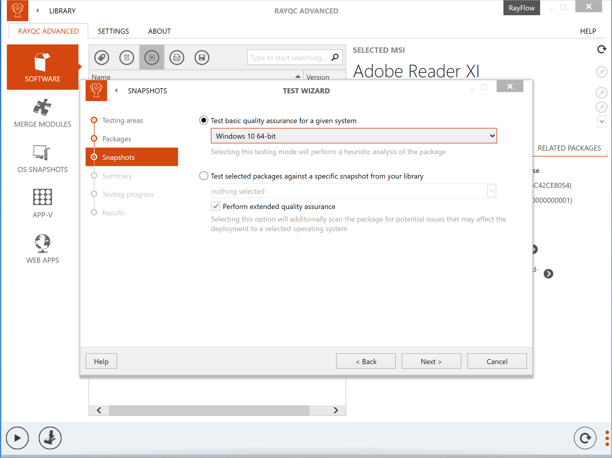Image resolution: width=612 pixels, height=458 pixels.
Task: Click the Help button in wizard
Action: pos(101,361)
